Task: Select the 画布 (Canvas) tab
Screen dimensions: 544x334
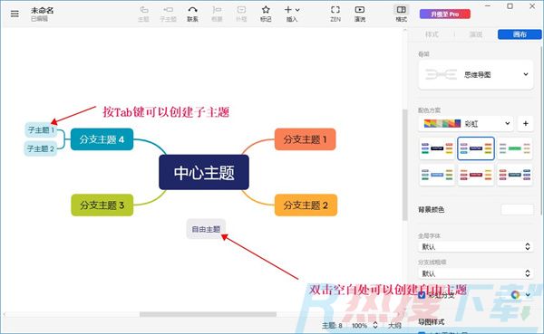Action: [x=520, y=34]
